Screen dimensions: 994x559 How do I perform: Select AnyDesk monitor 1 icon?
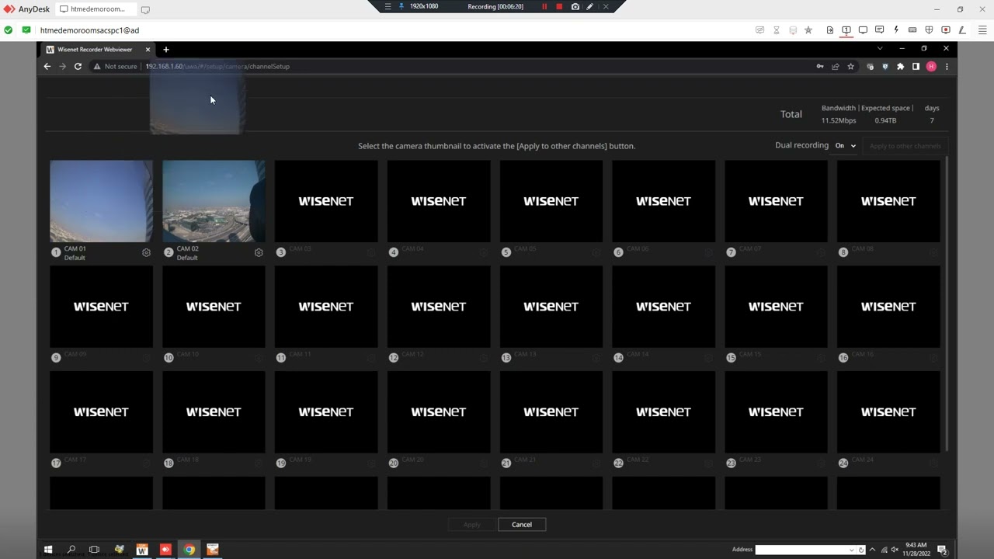(x=846, y=30)
